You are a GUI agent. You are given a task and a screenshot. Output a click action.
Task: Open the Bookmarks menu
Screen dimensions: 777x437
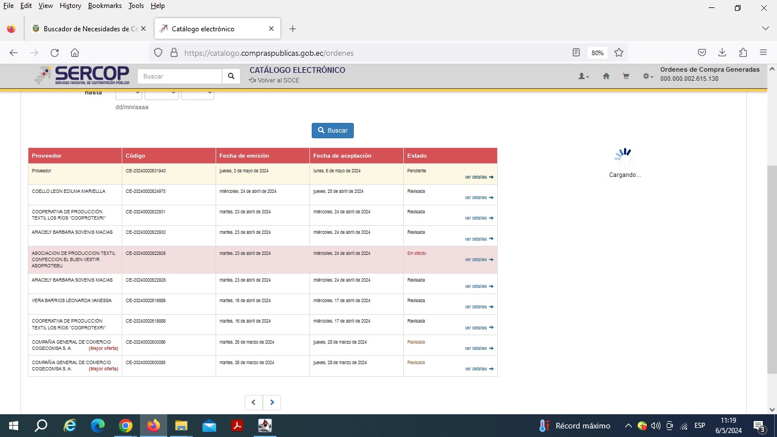[x=105, y=6]
